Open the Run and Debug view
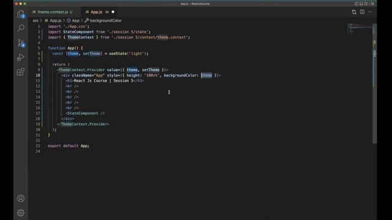This screenshot has height=220, width=392. coord(21,57)
